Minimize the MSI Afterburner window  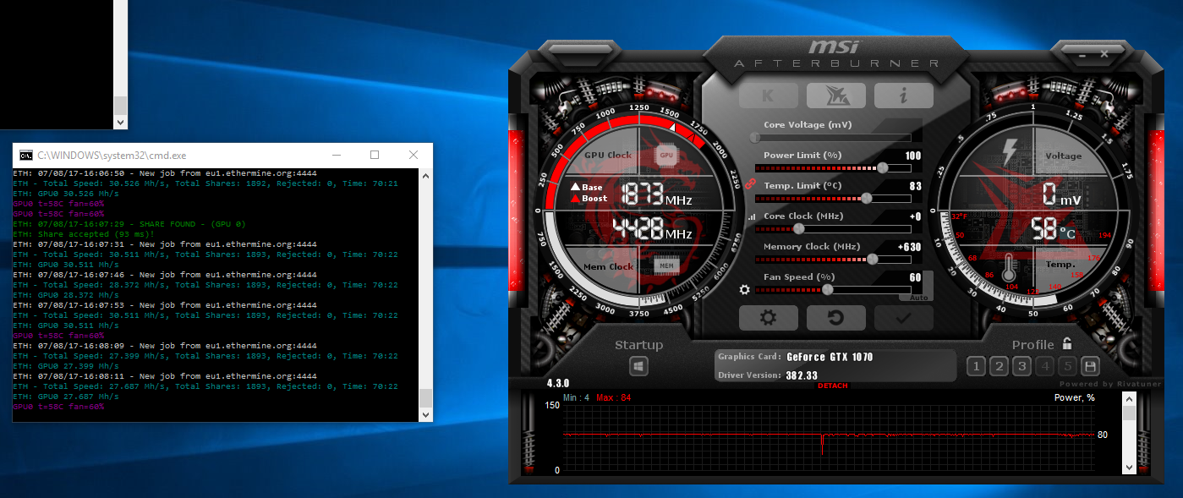tap(1081, 55)
